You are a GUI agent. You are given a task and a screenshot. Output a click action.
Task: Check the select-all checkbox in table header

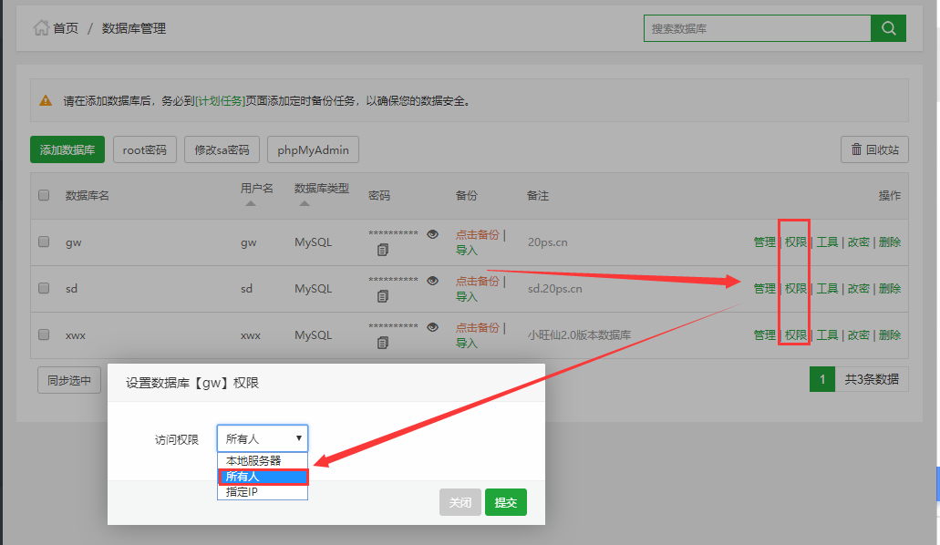[44, 195]
